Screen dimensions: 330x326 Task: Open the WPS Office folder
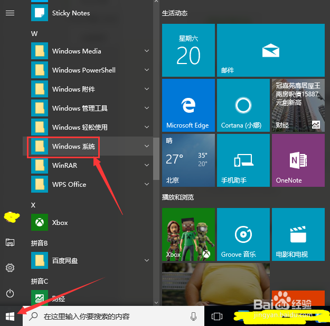tap(88, 184)
